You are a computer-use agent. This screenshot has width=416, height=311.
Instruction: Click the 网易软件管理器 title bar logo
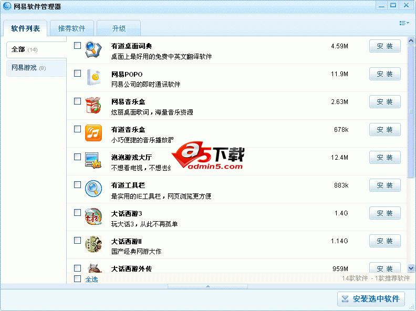7,6
